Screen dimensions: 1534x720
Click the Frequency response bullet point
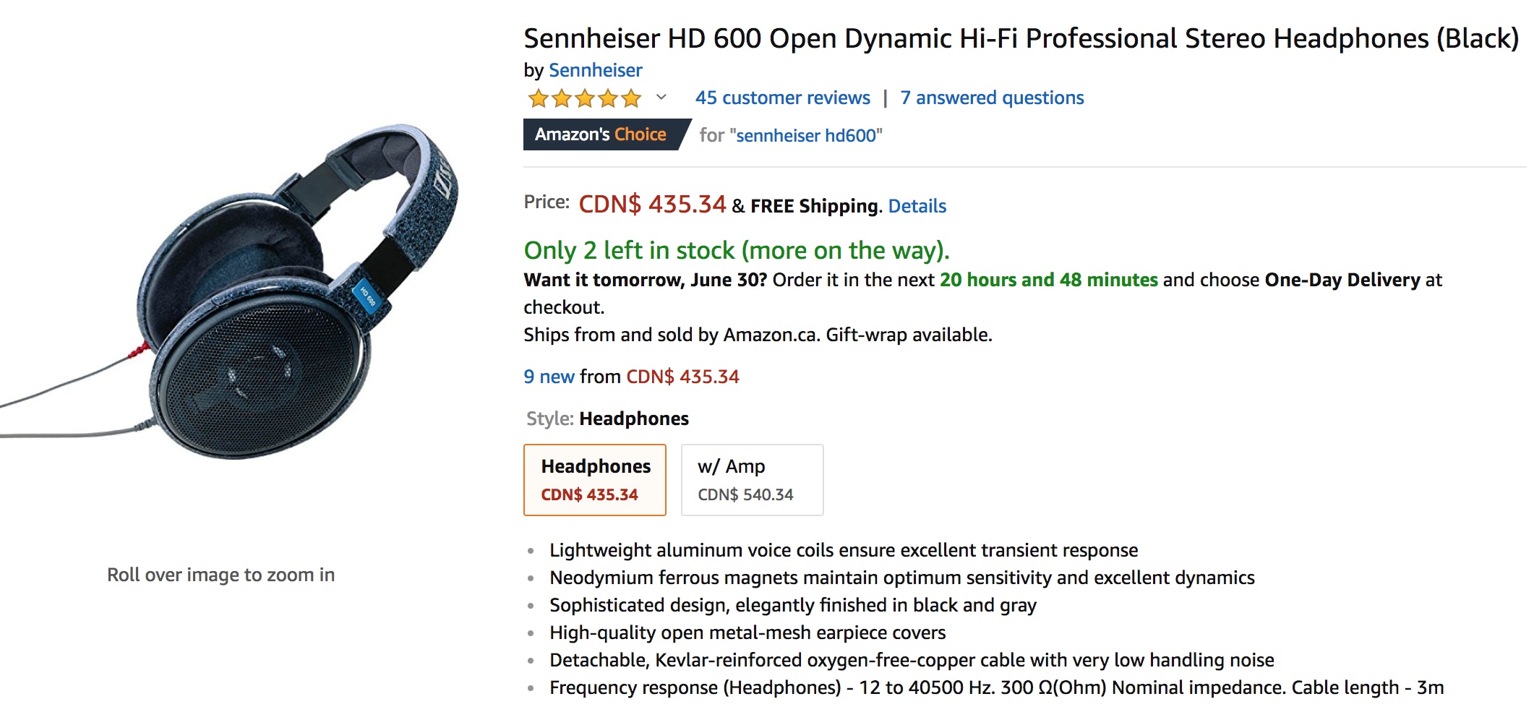pos(996,688)
